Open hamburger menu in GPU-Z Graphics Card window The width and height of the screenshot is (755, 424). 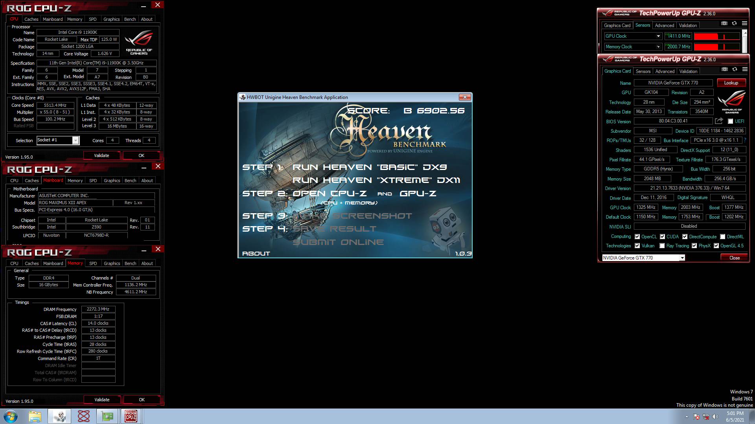[x=745, y=69]
